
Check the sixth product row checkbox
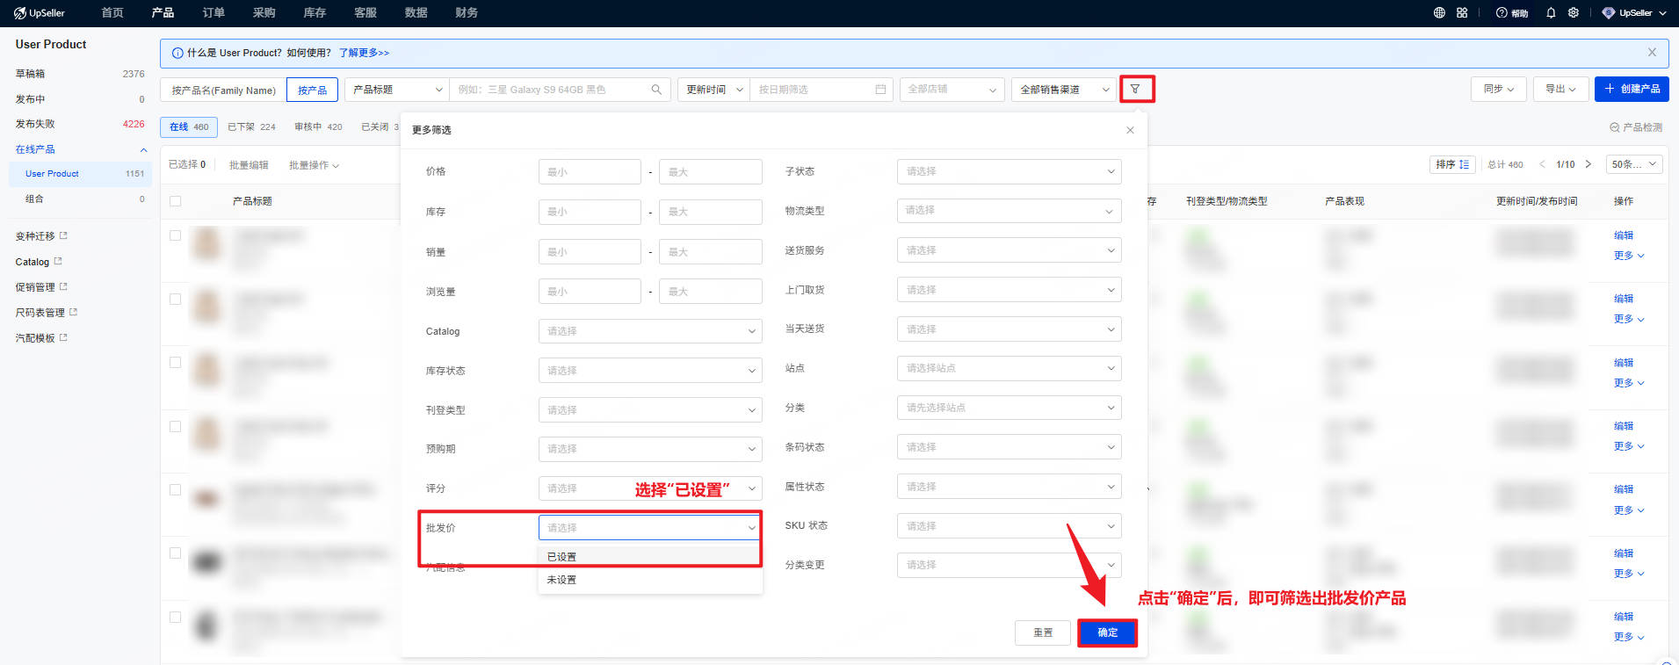(x=176, y=553)
